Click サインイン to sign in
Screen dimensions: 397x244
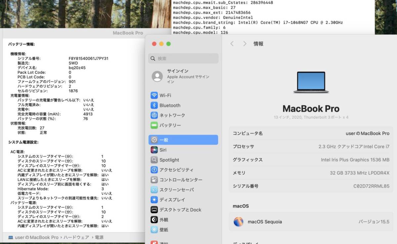(178, 71)
